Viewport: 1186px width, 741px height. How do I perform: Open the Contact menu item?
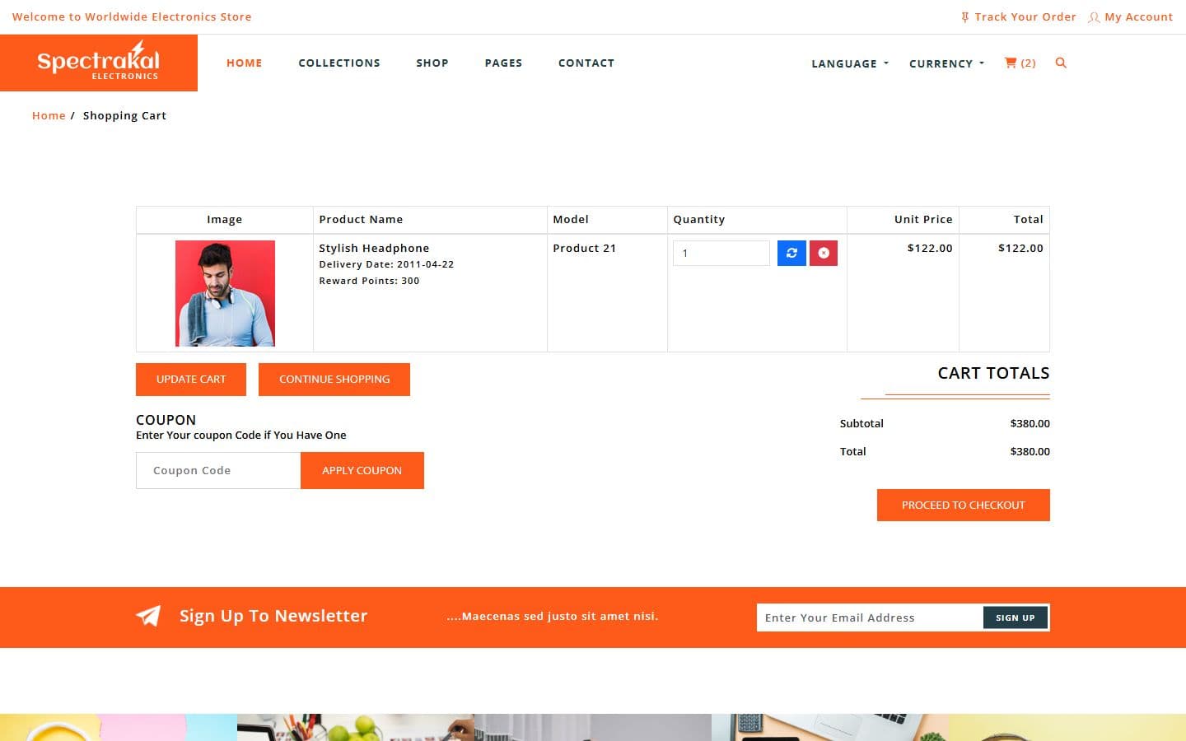pyautogui.click(x=586, y=63)
